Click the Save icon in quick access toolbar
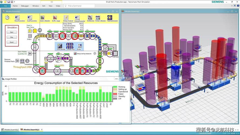The height and width of the screenshot is (135, 240). point(9,2)
